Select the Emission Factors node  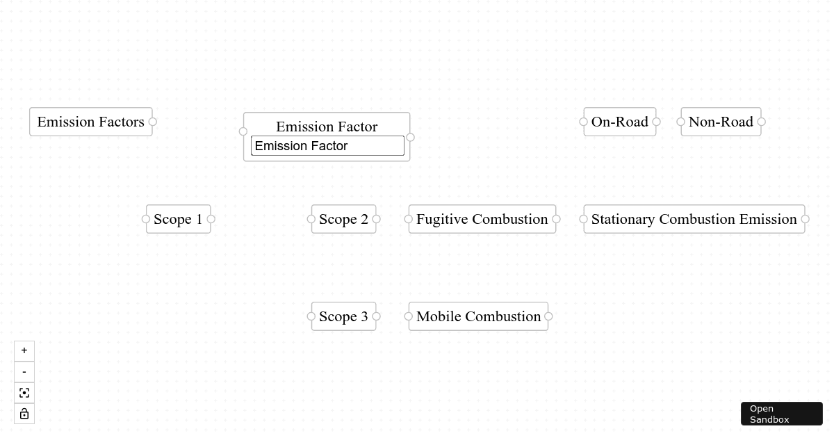click(x=90, y=122)
